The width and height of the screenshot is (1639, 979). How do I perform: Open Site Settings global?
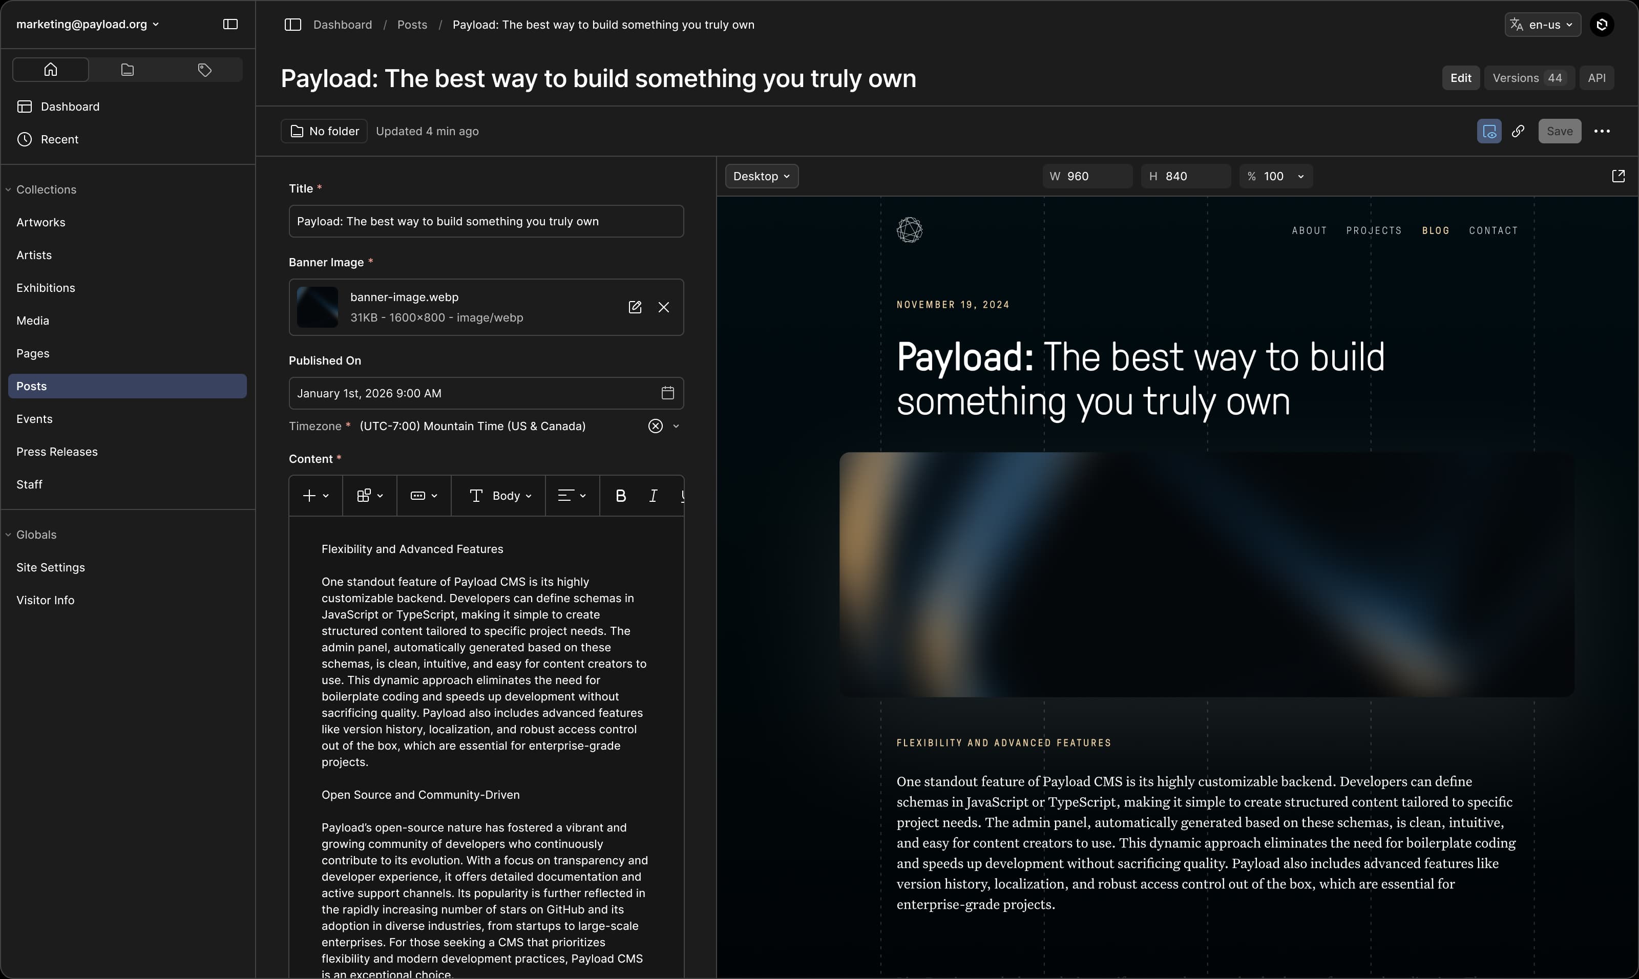click(128, 567)
